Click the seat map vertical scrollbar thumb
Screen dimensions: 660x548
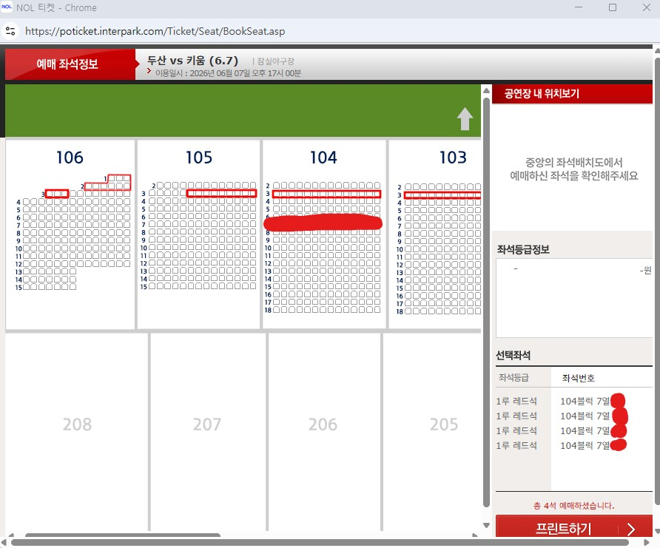coord(486,302)
